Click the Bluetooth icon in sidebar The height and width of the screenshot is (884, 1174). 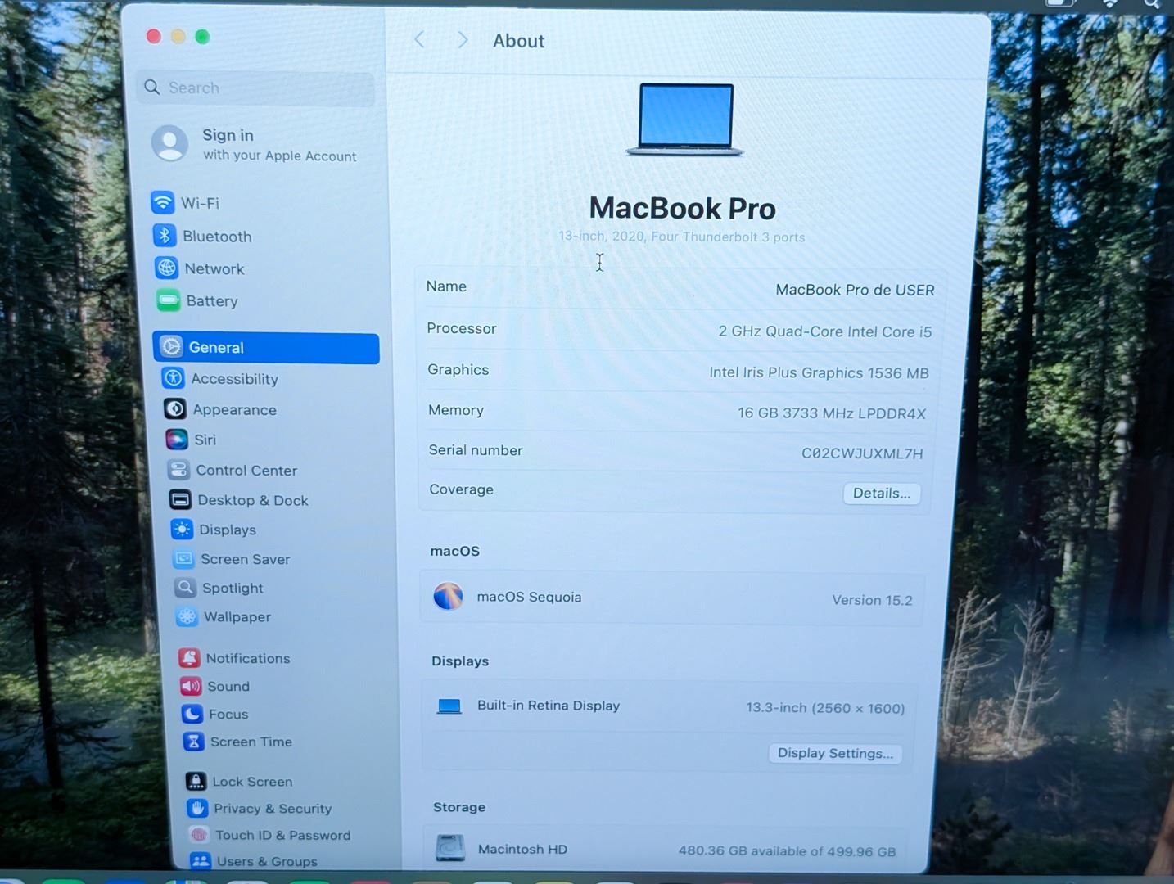coord(165,236)
